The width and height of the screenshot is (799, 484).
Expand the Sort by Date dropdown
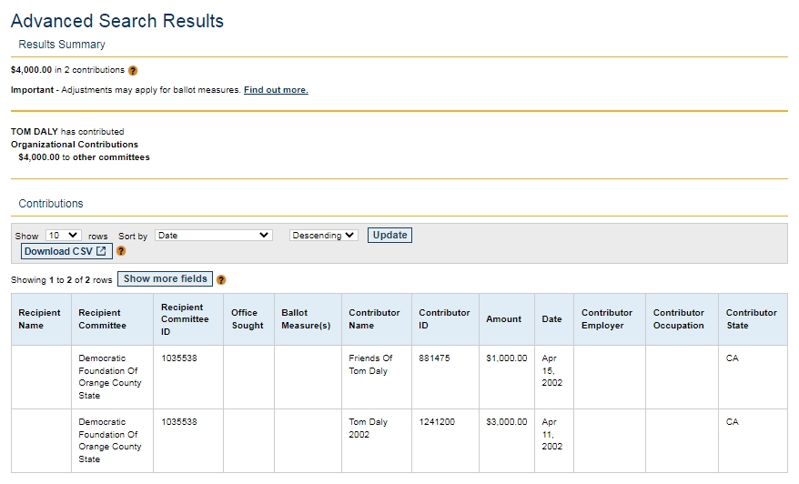coord(213,236)
